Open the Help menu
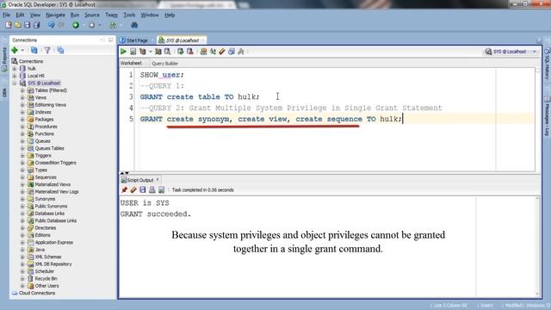 tap(170, 15)
